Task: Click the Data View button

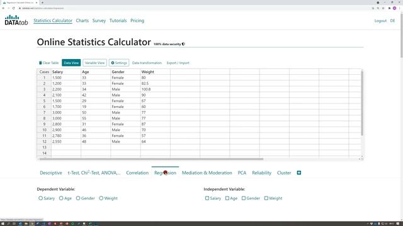Action: click(71, 63)
